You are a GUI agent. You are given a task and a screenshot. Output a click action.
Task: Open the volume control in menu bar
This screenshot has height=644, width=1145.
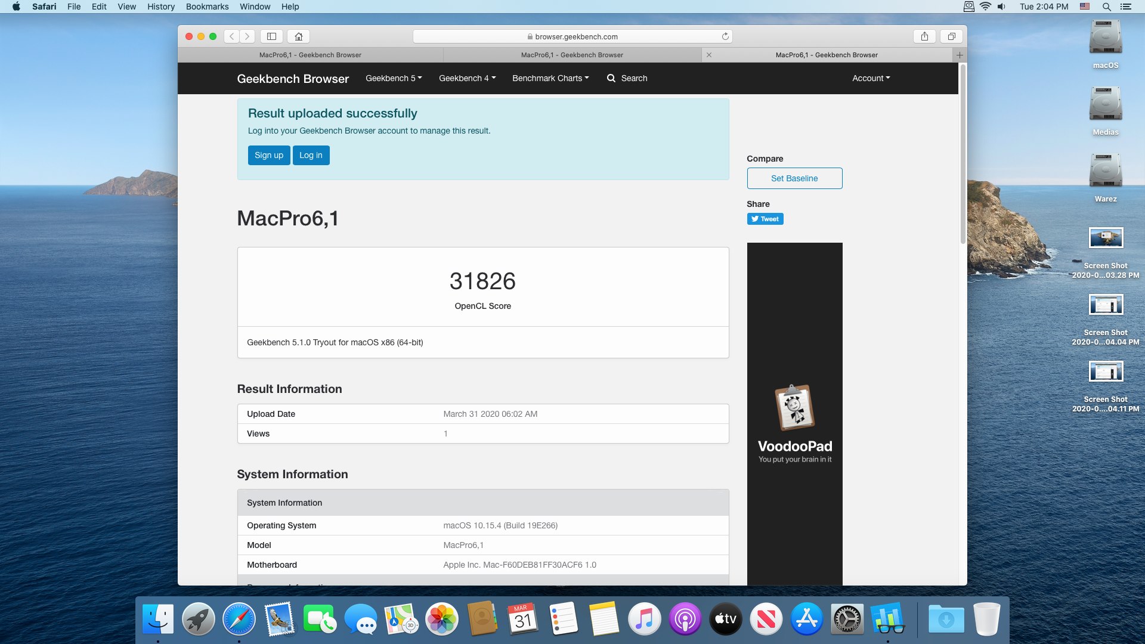[x=1001, y=7]
